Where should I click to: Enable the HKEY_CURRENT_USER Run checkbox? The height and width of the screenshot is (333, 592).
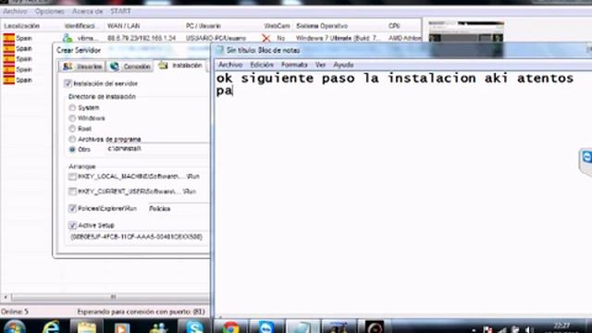click(72, 191)
